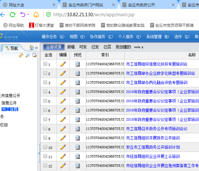
Task: Edit row 3 with the pencil icon
Action: pos(63,82)
